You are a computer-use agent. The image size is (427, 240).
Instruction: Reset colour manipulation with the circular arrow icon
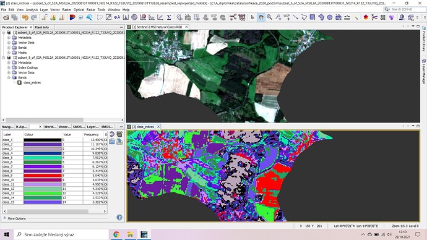coord(112,134)
